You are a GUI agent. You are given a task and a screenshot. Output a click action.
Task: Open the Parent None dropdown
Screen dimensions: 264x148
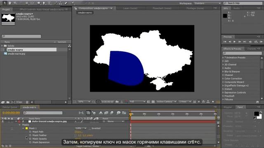pos(115,121)
